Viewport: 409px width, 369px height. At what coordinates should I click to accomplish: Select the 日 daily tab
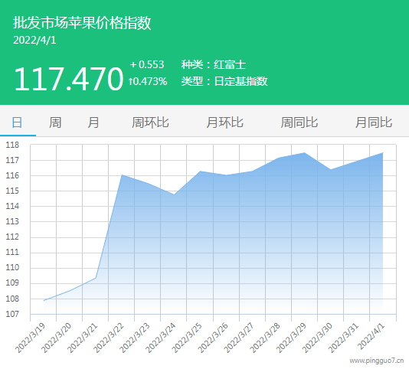click(17, 122)
